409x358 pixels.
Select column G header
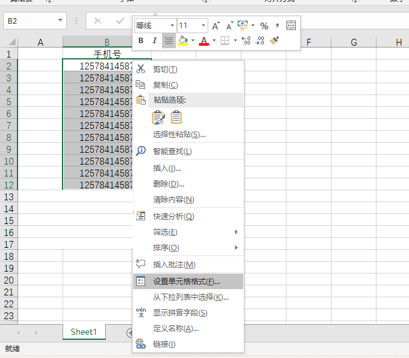pos(353,42)
